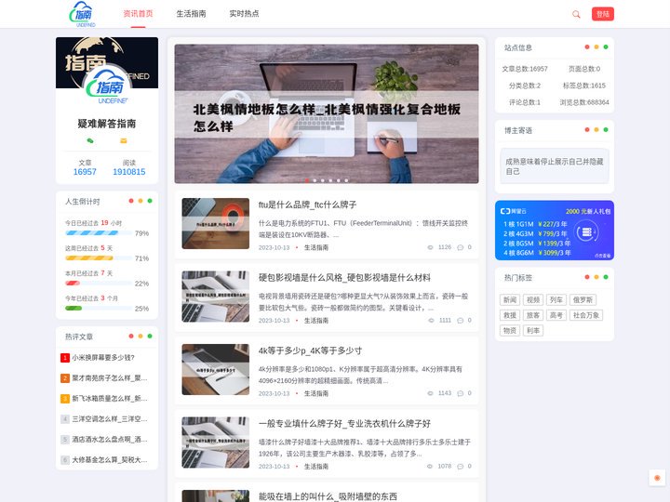
Task: Select the 高考 tag
Action: coord(556,315)
